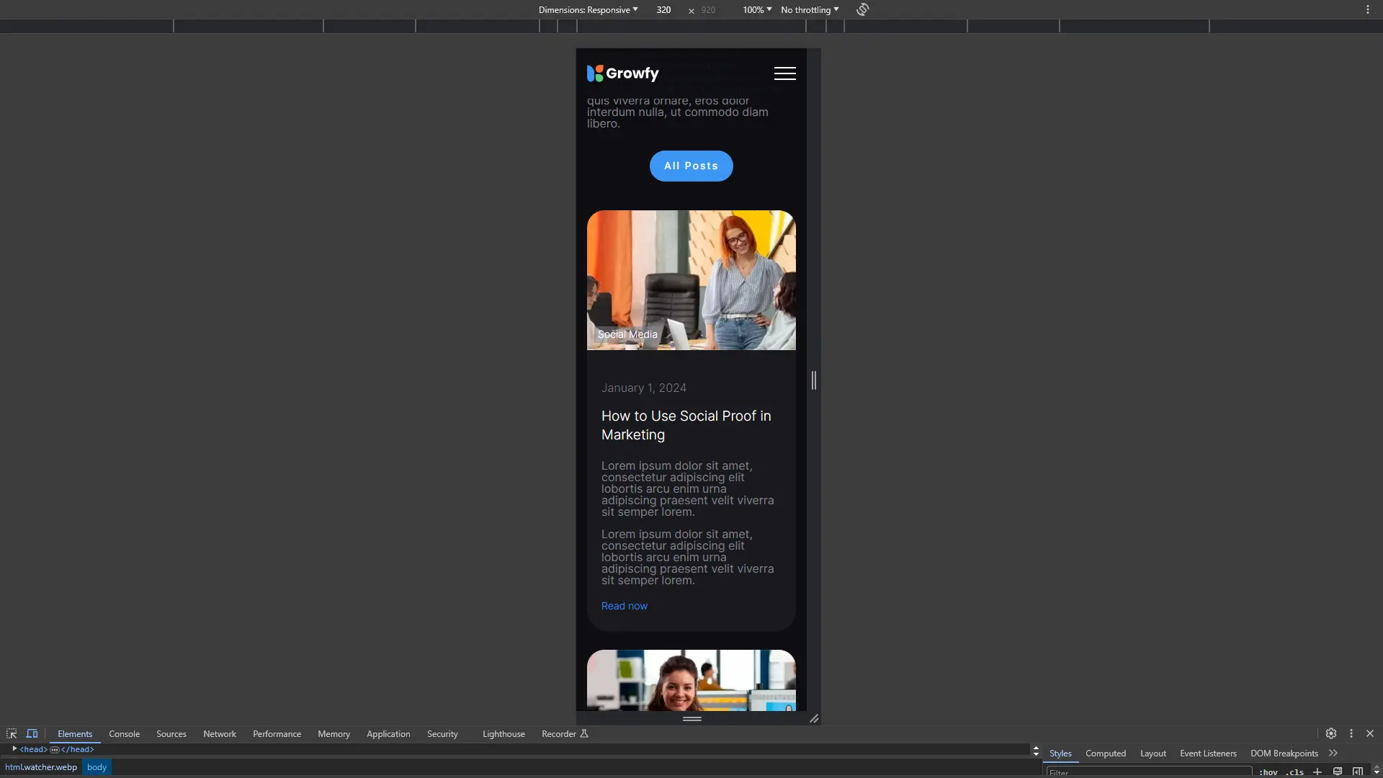Click the Read now link
Screen dimensions: 1383x778
click(x=625, y=606)
